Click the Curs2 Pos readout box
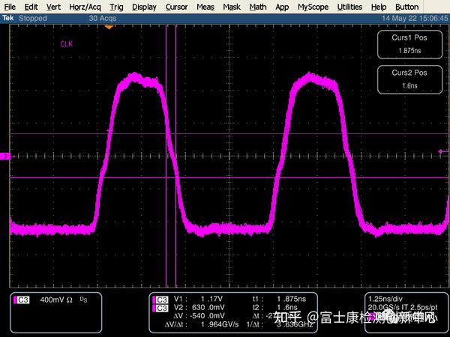This screenshot has width=450, height=337. pos(409,79)
